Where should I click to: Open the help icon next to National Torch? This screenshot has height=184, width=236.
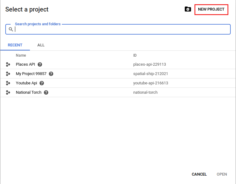pos(46,92)
